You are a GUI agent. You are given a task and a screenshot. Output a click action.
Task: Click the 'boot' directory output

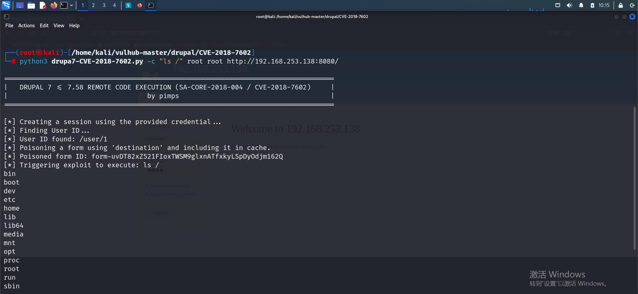point(12,182)
